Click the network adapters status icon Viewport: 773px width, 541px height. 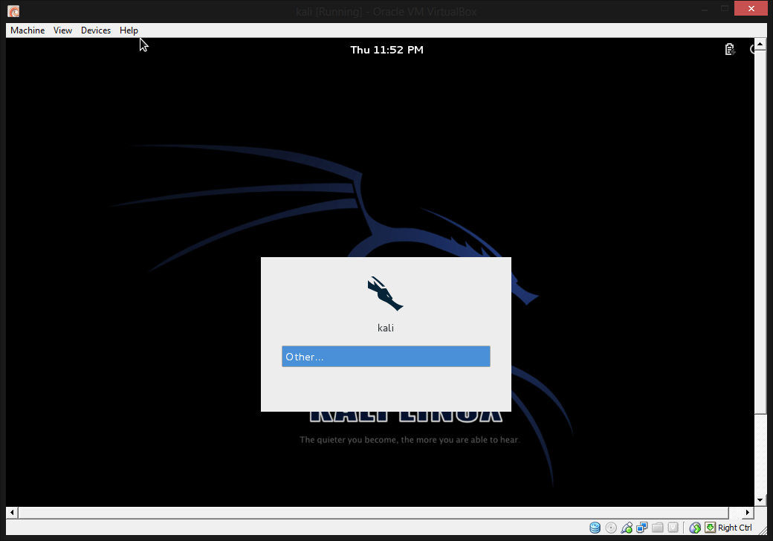[642, 528]
